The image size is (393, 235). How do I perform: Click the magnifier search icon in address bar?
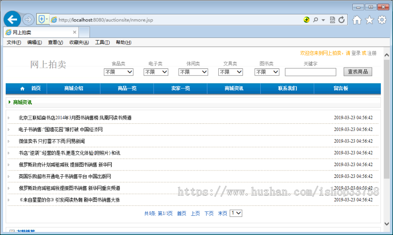[x=316, y=20]
